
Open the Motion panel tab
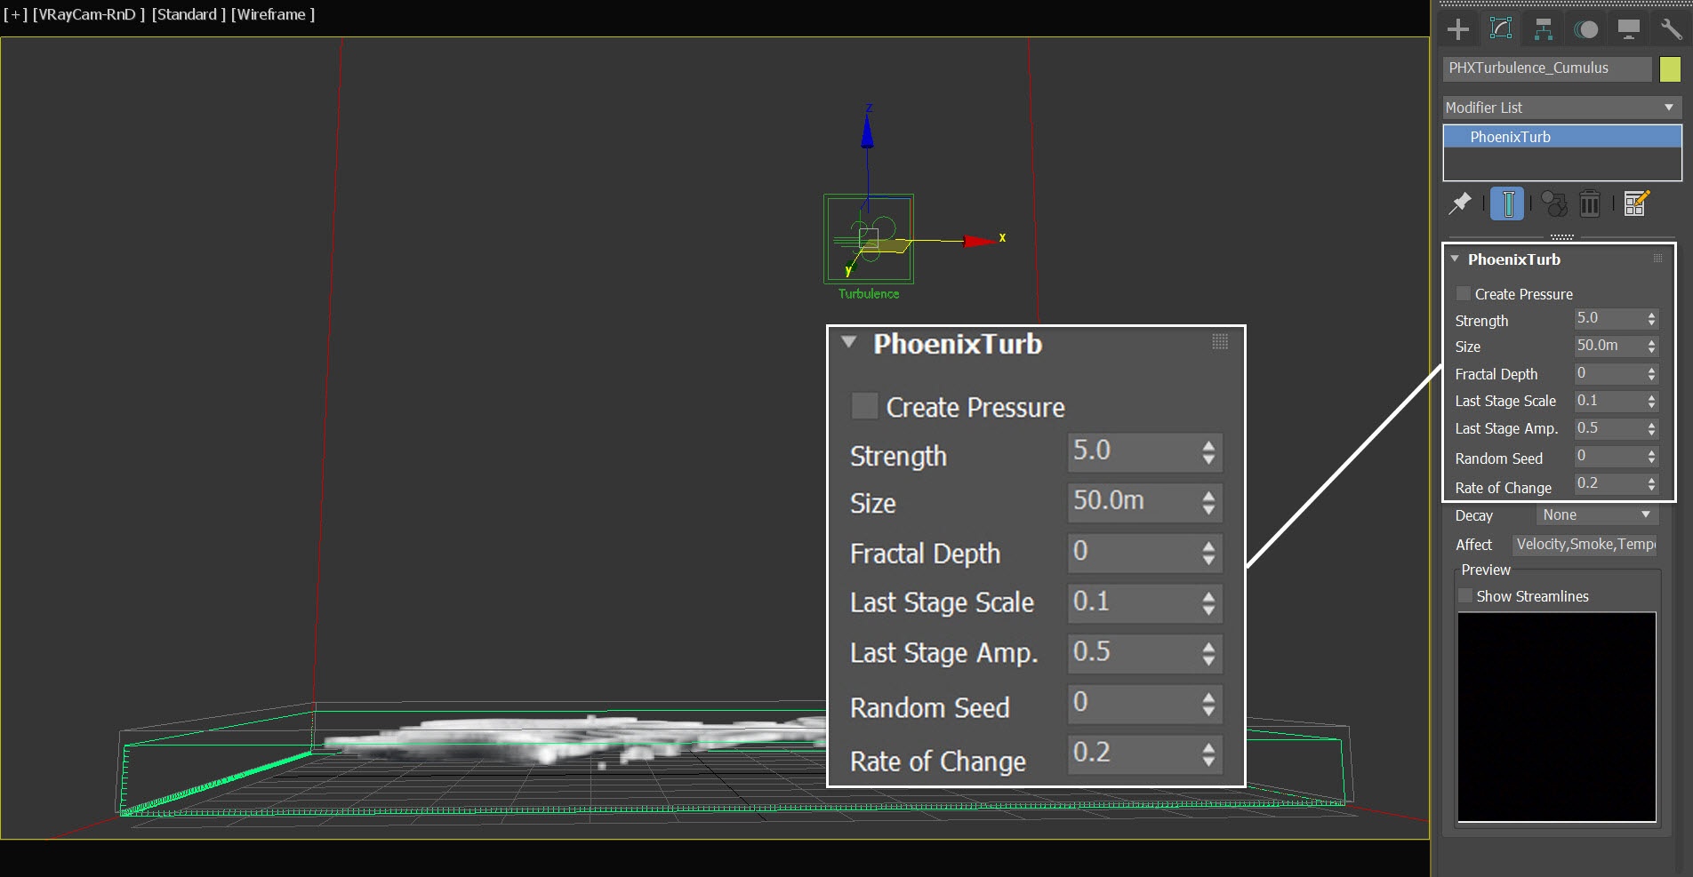click(x=1586, y=29)
